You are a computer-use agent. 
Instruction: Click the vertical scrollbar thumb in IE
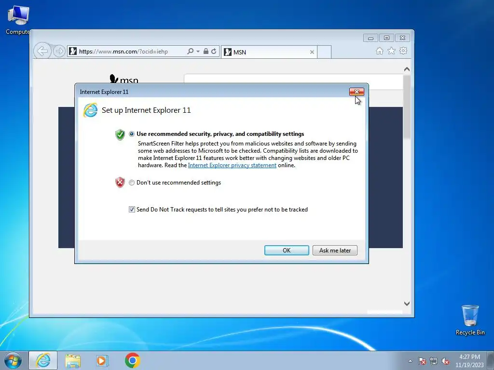[x=407, y=106]
